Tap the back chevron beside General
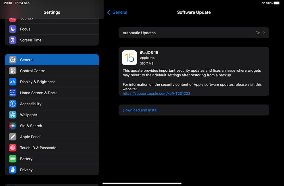The height and width of the screenshot is (186, 284). (109, 12)
